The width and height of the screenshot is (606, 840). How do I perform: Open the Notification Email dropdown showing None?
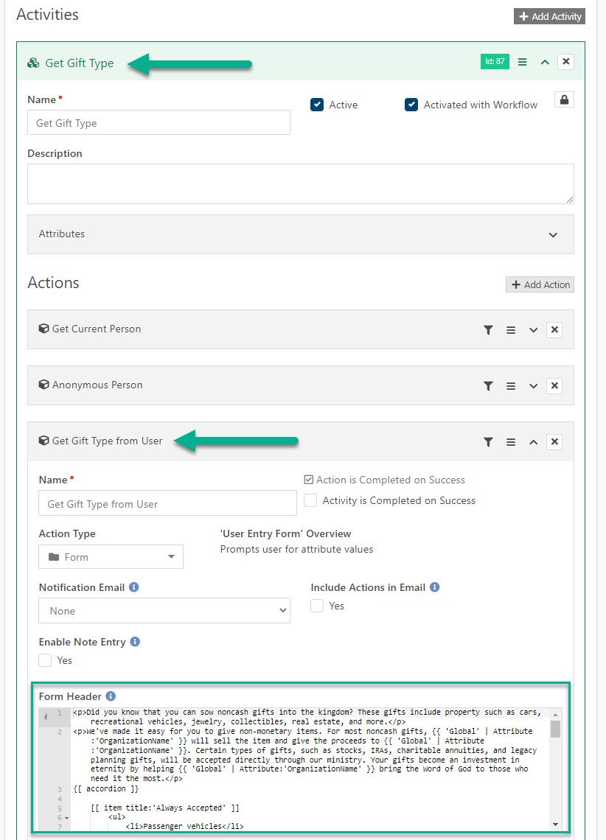[x=164, y=611]
